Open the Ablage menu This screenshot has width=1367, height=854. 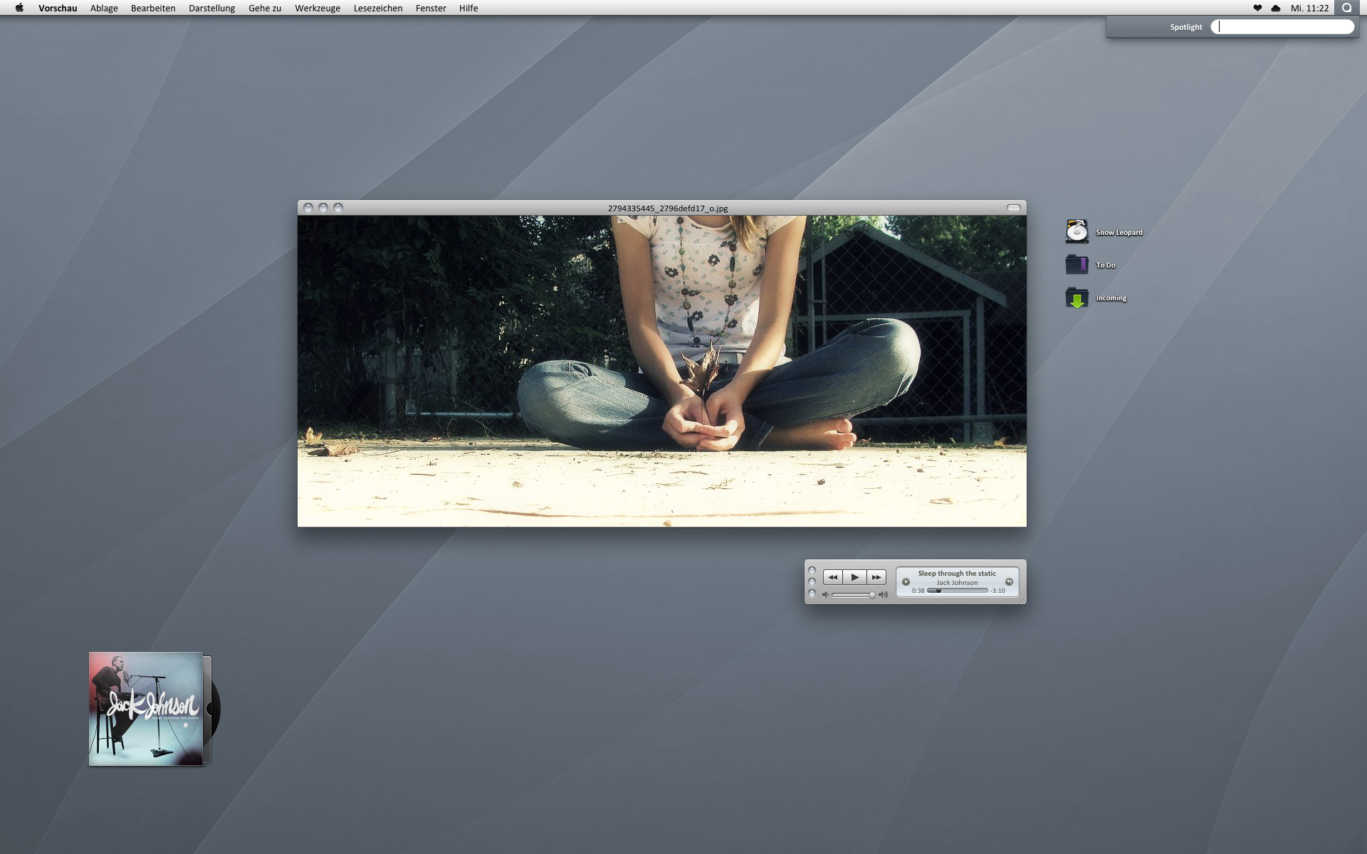pyautogui.click(x=104, y=8)
